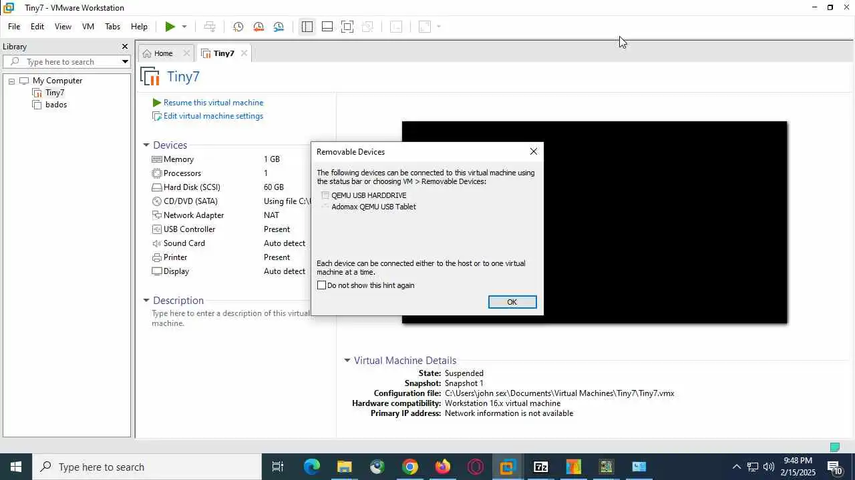Open Opera browser from the taskbar
The width and height of the screenshot is (855, 480).
point(476,467)
